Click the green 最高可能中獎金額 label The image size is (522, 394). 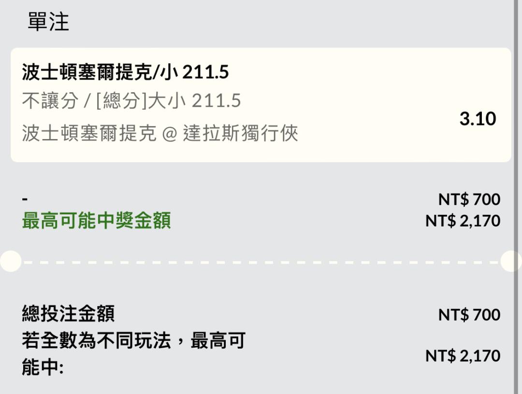click(97, 221)
